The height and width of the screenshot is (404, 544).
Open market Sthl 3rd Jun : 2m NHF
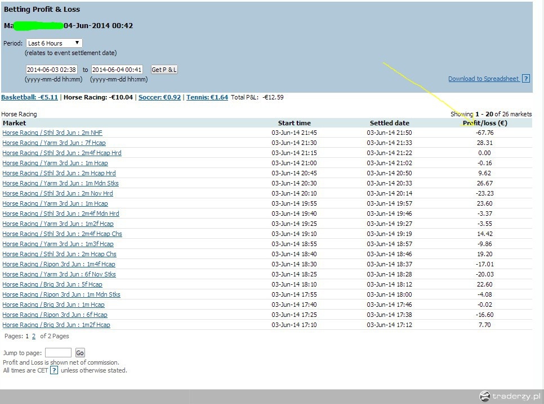click(52, 133)
